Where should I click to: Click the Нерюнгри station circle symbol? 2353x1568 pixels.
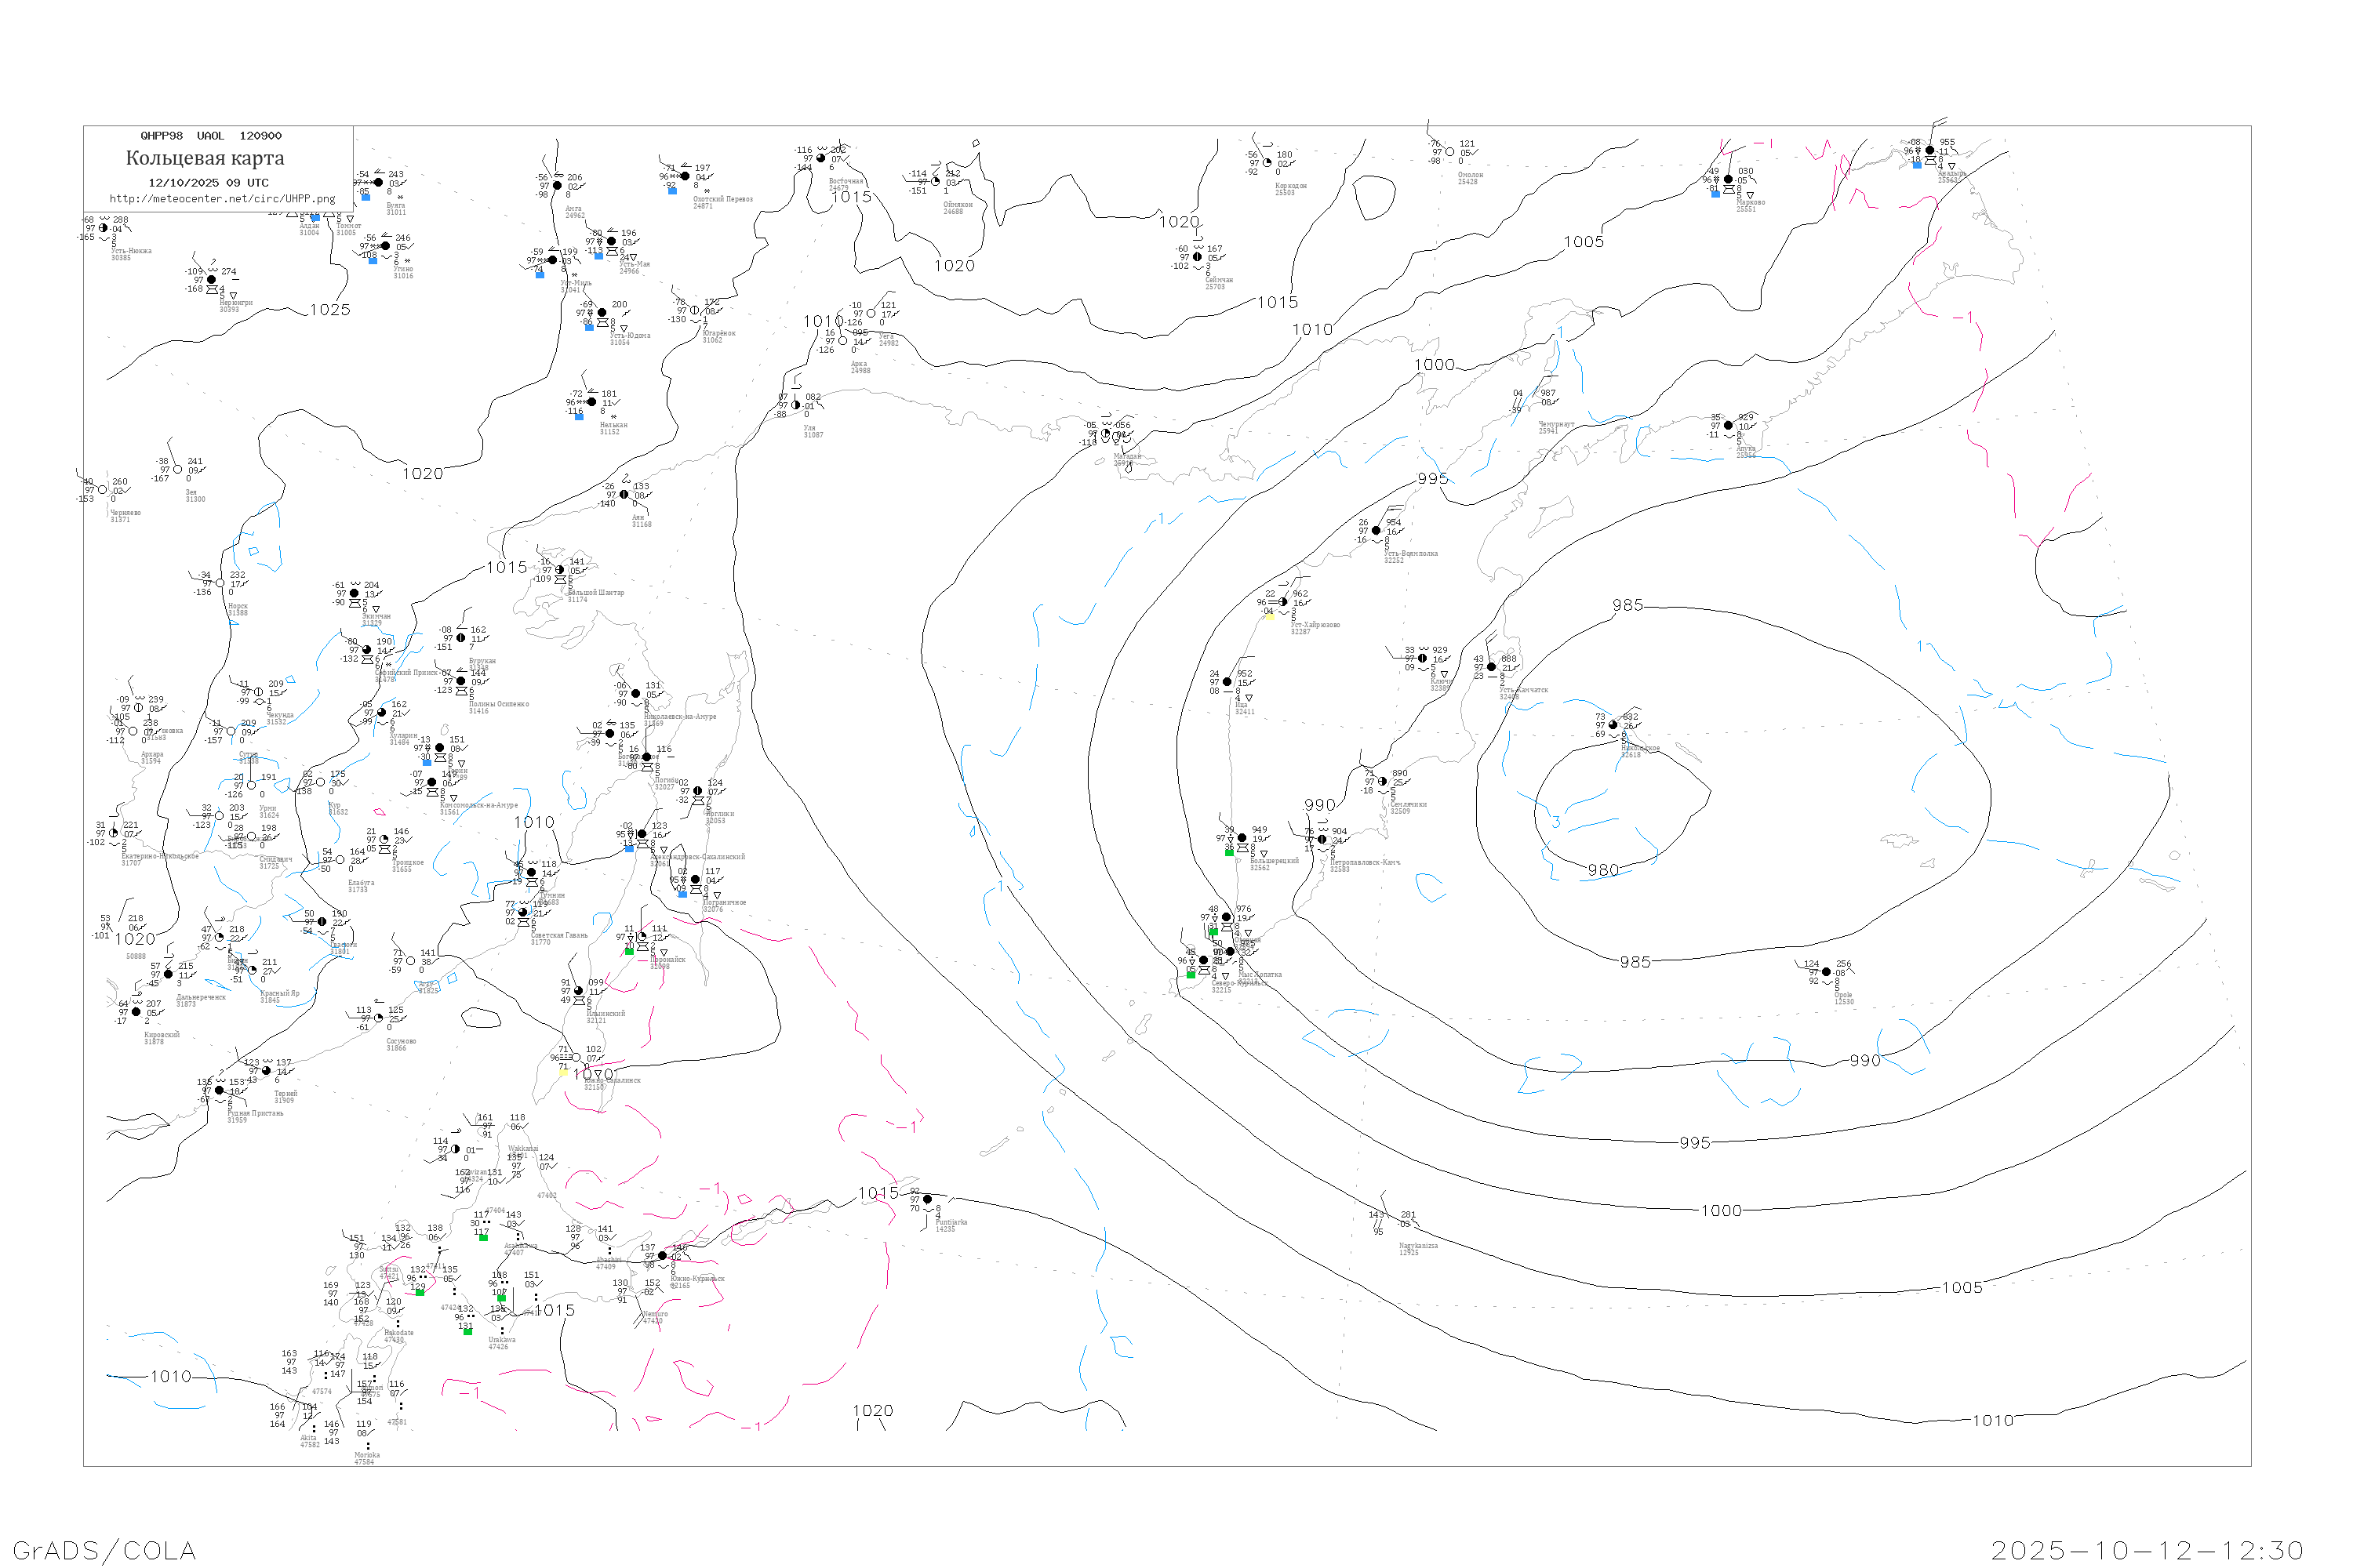211,280
